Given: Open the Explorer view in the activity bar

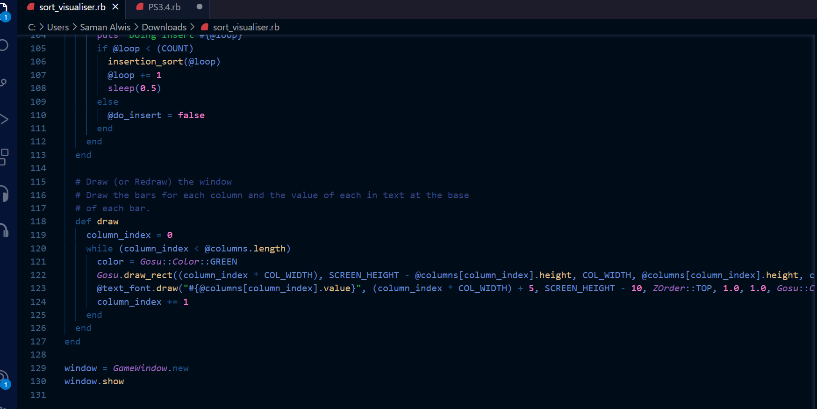Looking at the screenshot, I should coord(4,10).
